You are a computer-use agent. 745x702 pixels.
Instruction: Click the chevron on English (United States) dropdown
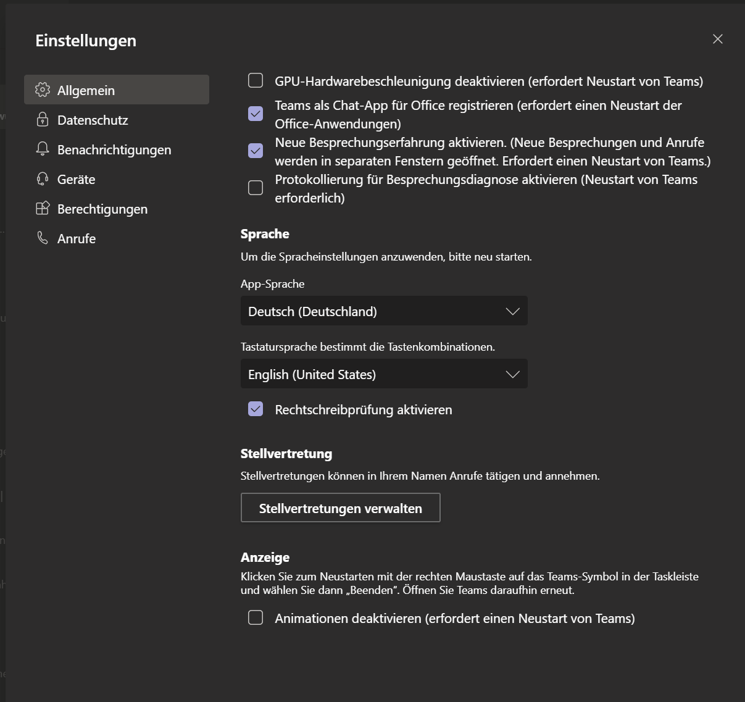(512, 374)
